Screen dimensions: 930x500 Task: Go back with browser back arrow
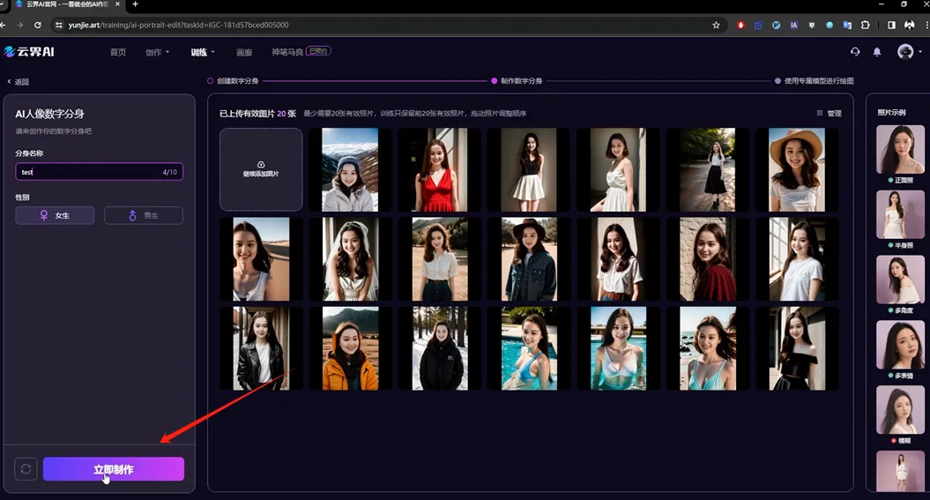pyautogui.click(x=4, y=25)
